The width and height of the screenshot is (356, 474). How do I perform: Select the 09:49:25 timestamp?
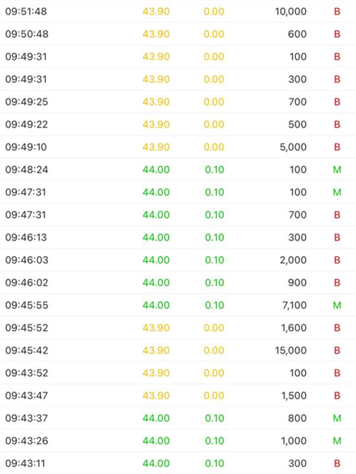pyautogui.click(x=27, y=102)
